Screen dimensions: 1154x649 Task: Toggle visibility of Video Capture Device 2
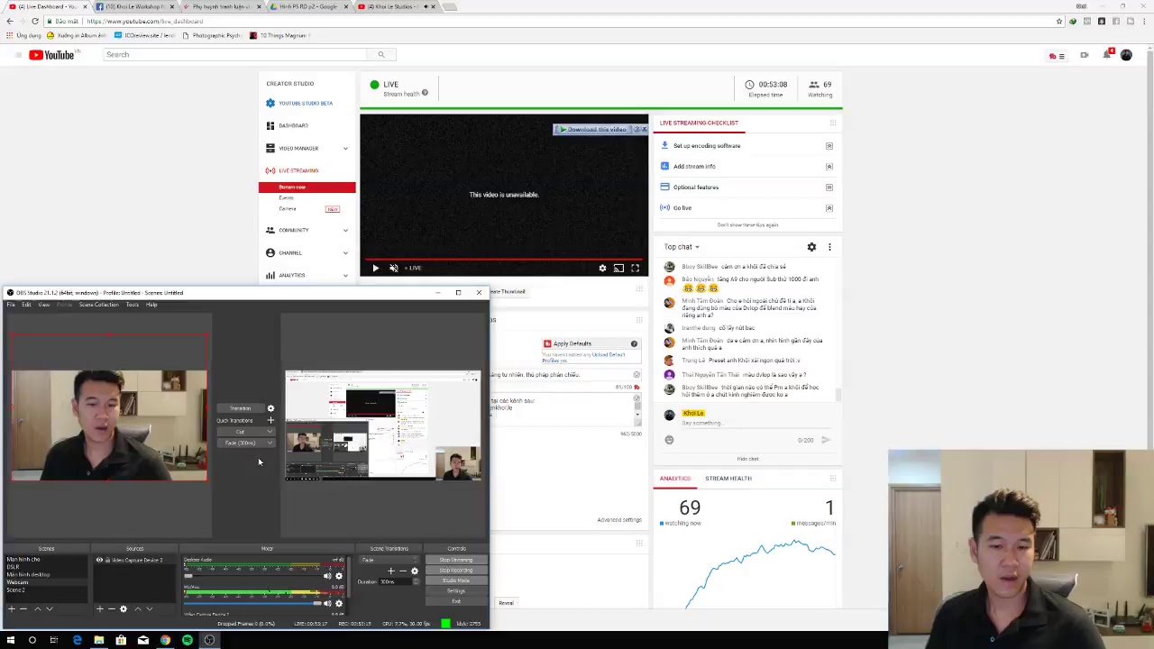[x=99, y=561]
